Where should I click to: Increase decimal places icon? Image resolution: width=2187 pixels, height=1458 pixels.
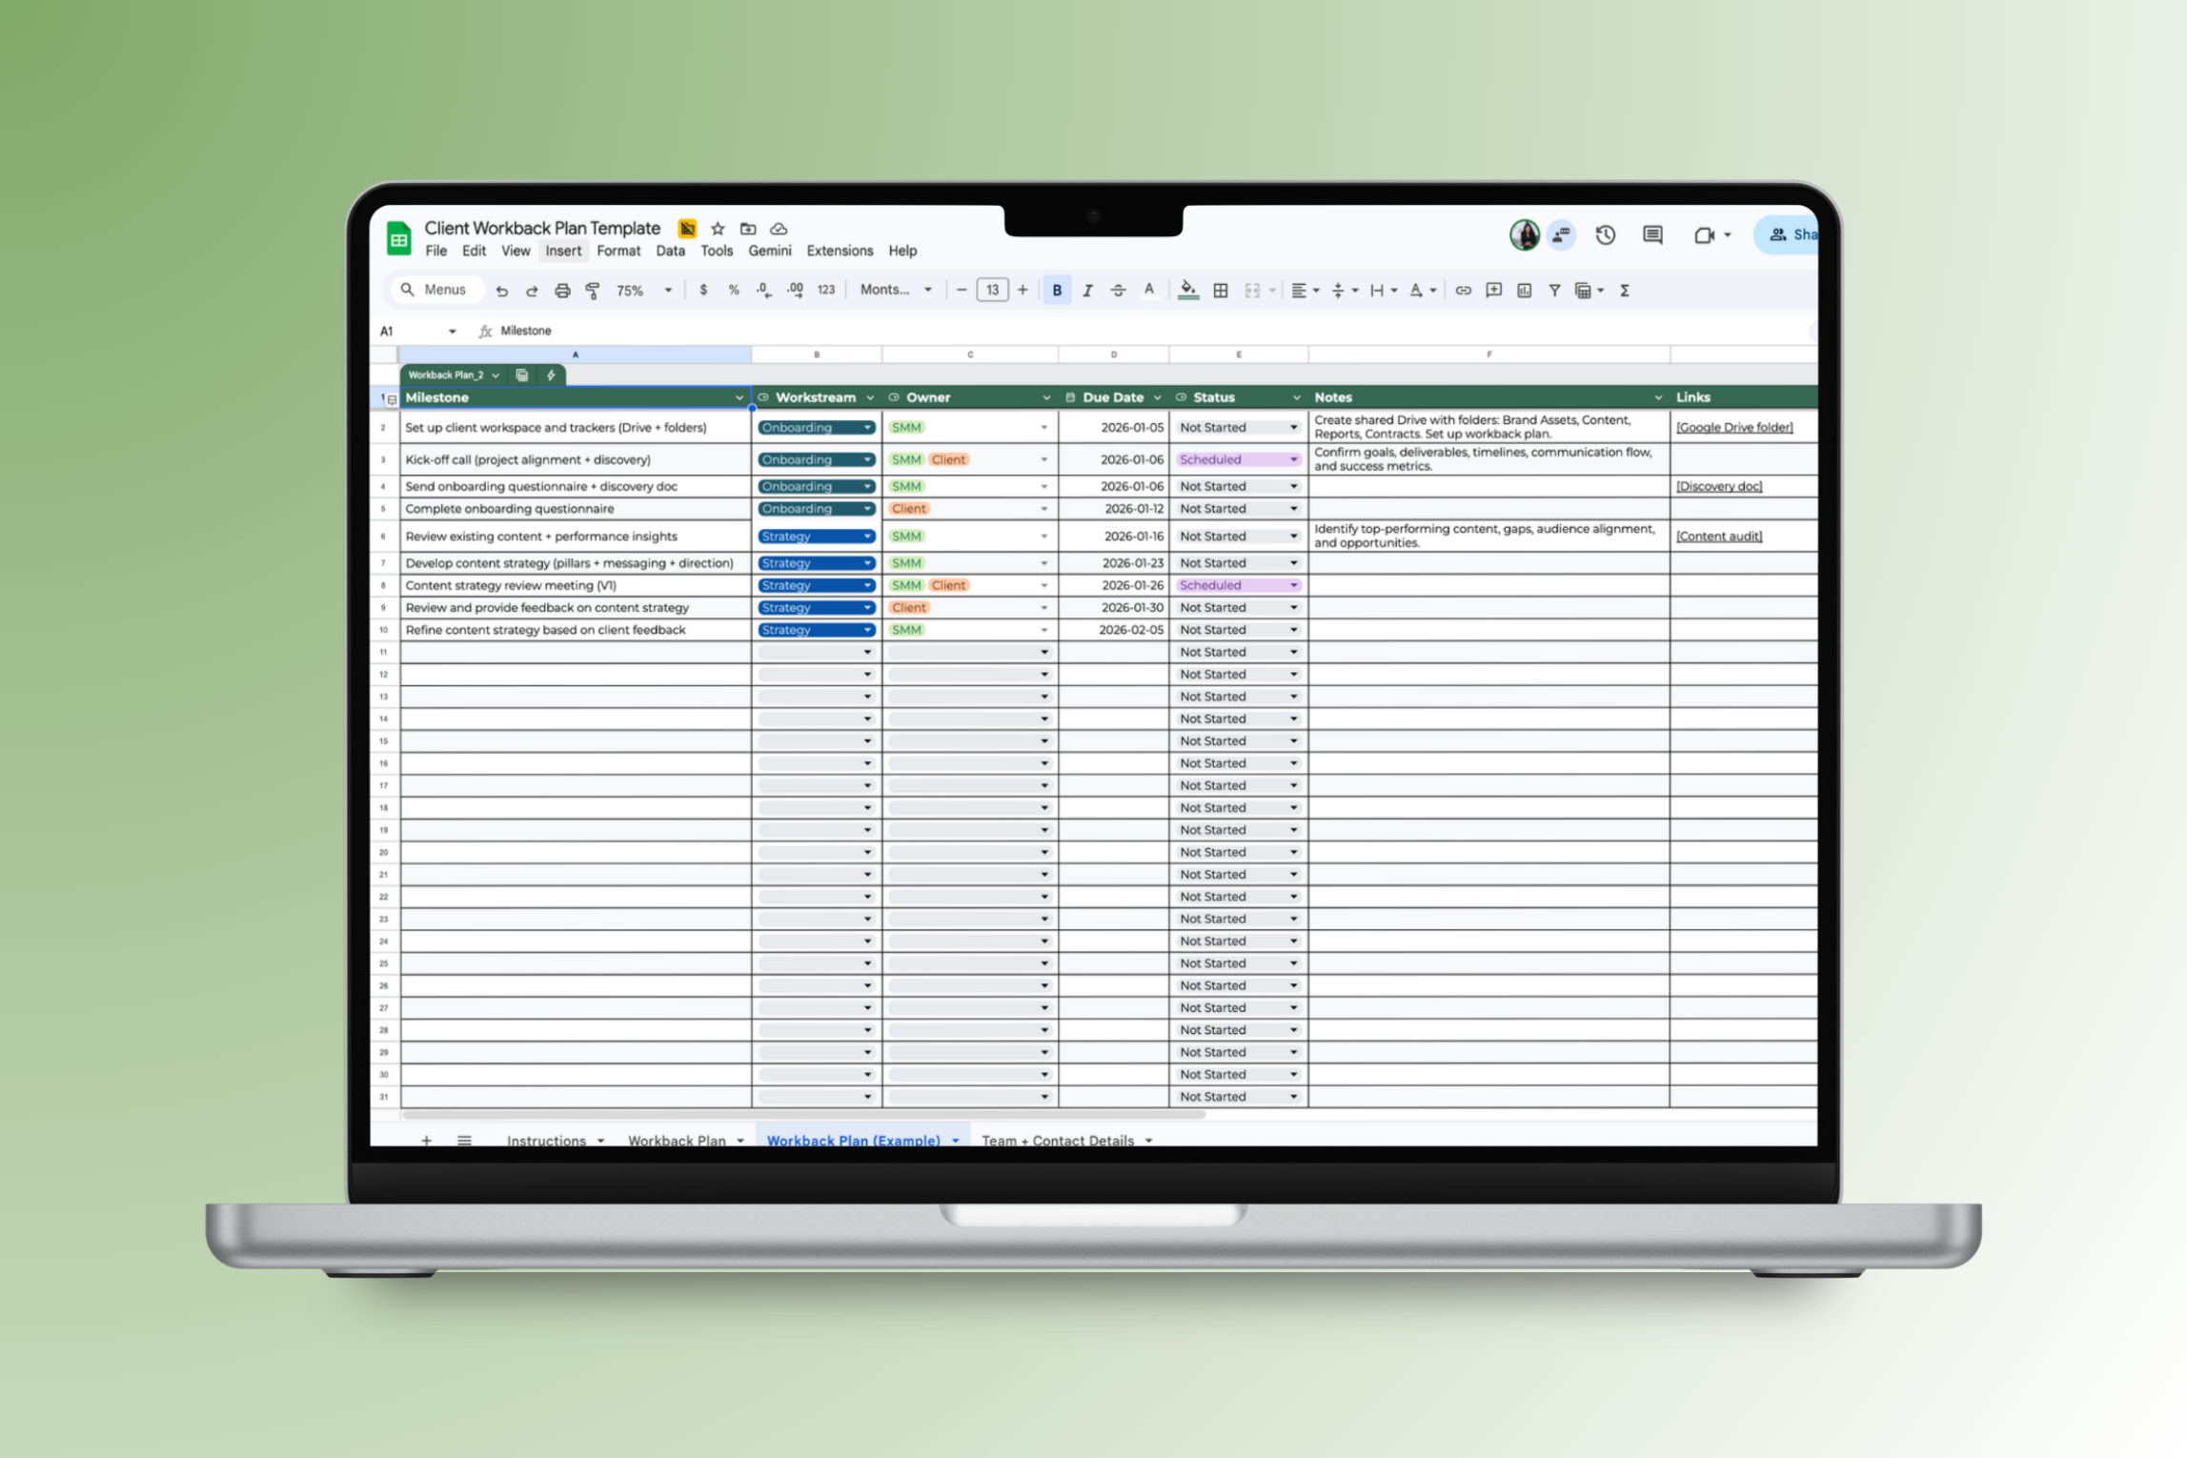pyautogui.click(x=795, y=290)
